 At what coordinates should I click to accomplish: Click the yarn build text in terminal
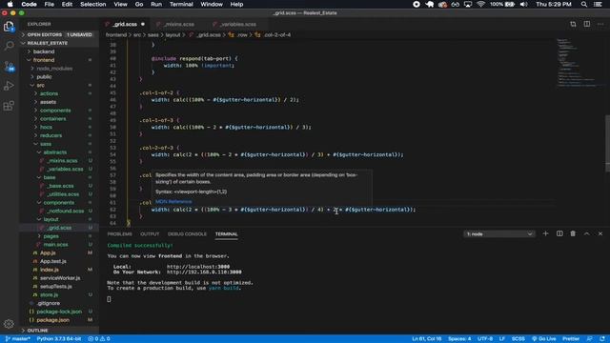(x=224, y=288)
